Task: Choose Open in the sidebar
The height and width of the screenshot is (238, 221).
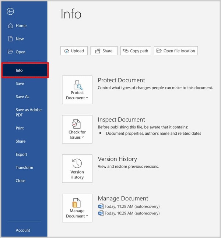Action: click(x=24, y=52)
